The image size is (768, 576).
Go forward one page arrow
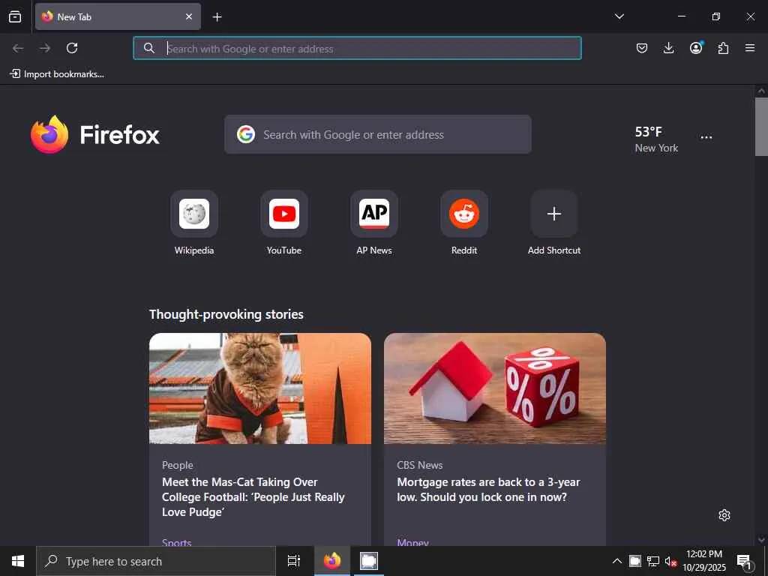click(45, 48)
